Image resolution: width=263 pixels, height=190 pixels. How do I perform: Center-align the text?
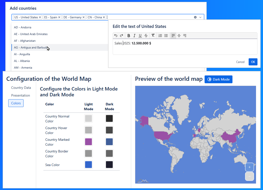pyautogui.click(x=179, y=36)
